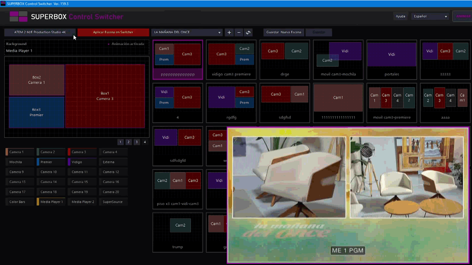
Task: Select the Externa source
Action: (113, 162)
